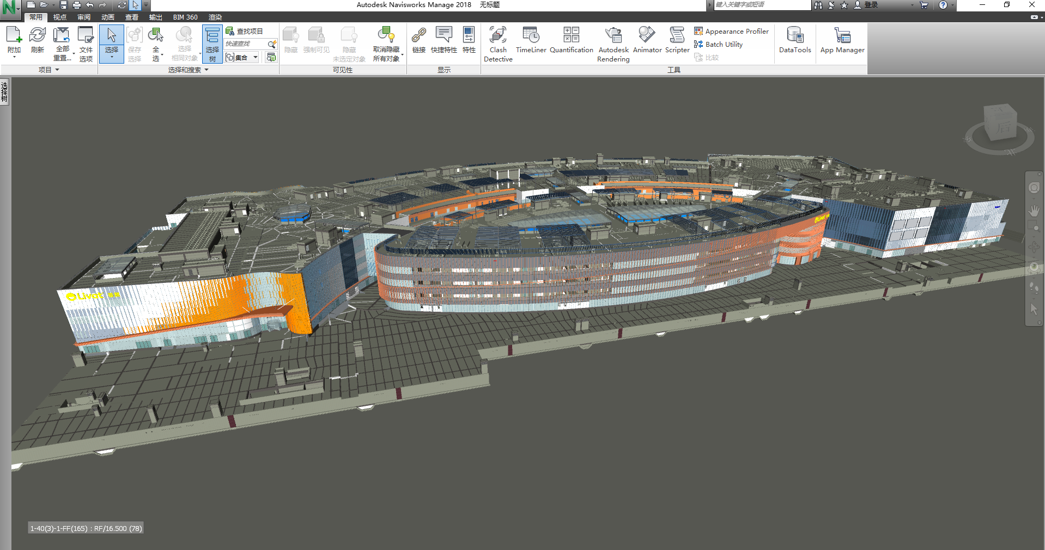Image resolution: width=1045 pixels, height=550 pixels.
Task: Click the Open folder icon in quick access toolbar
Action: [44, 5]
